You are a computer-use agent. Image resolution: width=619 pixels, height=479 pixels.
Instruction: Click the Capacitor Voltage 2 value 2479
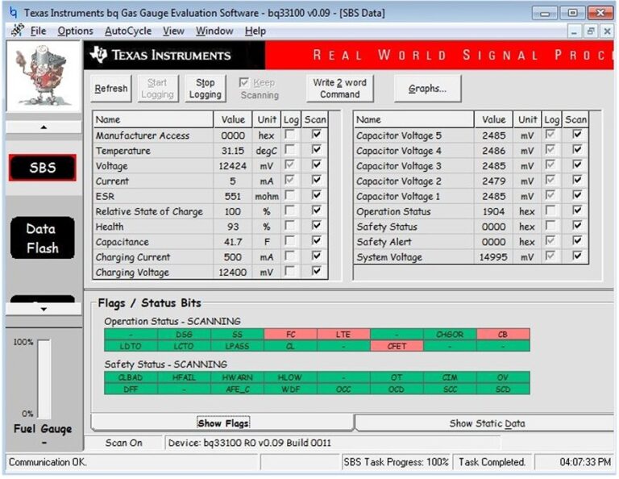pyautogui.click(x=493, y=181)
